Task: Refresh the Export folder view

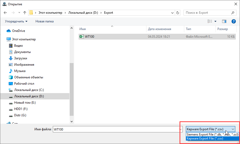Action: 177,13
